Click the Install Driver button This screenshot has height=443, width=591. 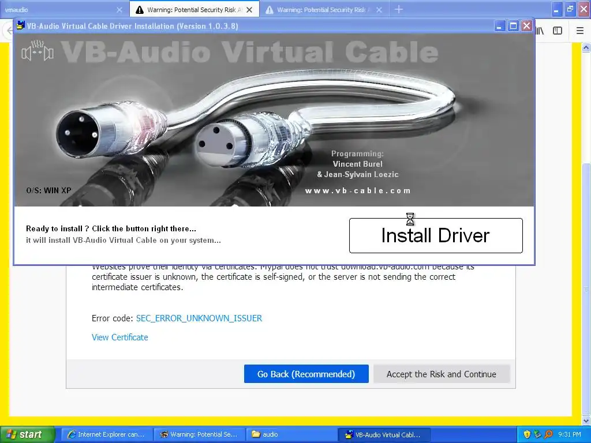436,235
